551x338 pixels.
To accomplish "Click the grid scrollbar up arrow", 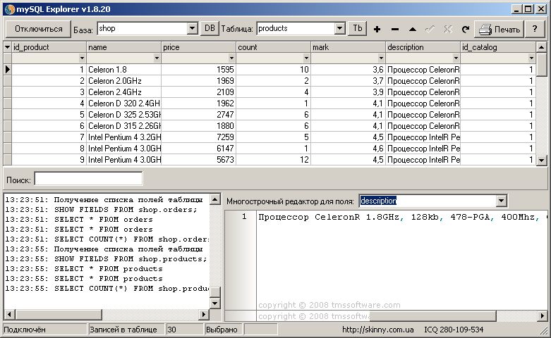I will [542, 47].
